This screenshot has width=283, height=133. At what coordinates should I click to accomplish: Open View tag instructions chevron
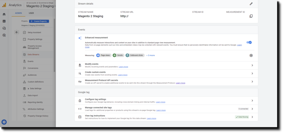tap(252, 117)
